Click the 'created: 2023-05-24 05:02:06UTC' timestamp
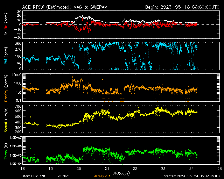The height and width of the screenshot is (179, 224). [x=191, y=176]
